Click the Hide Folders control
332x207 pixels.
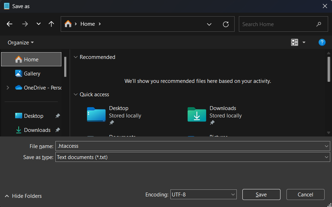click(23, 196)
